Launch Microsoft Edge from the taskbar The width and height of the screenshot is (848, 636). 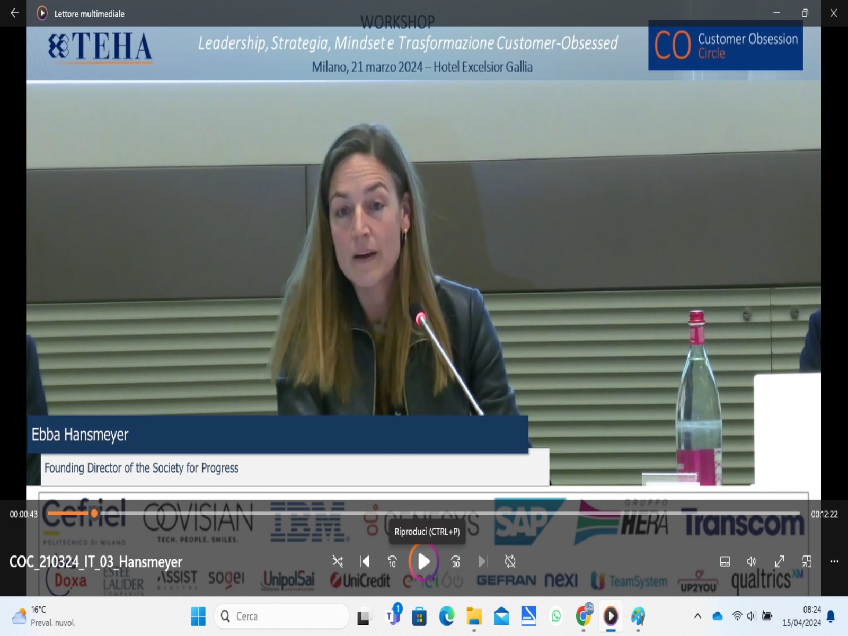[447, 616]
